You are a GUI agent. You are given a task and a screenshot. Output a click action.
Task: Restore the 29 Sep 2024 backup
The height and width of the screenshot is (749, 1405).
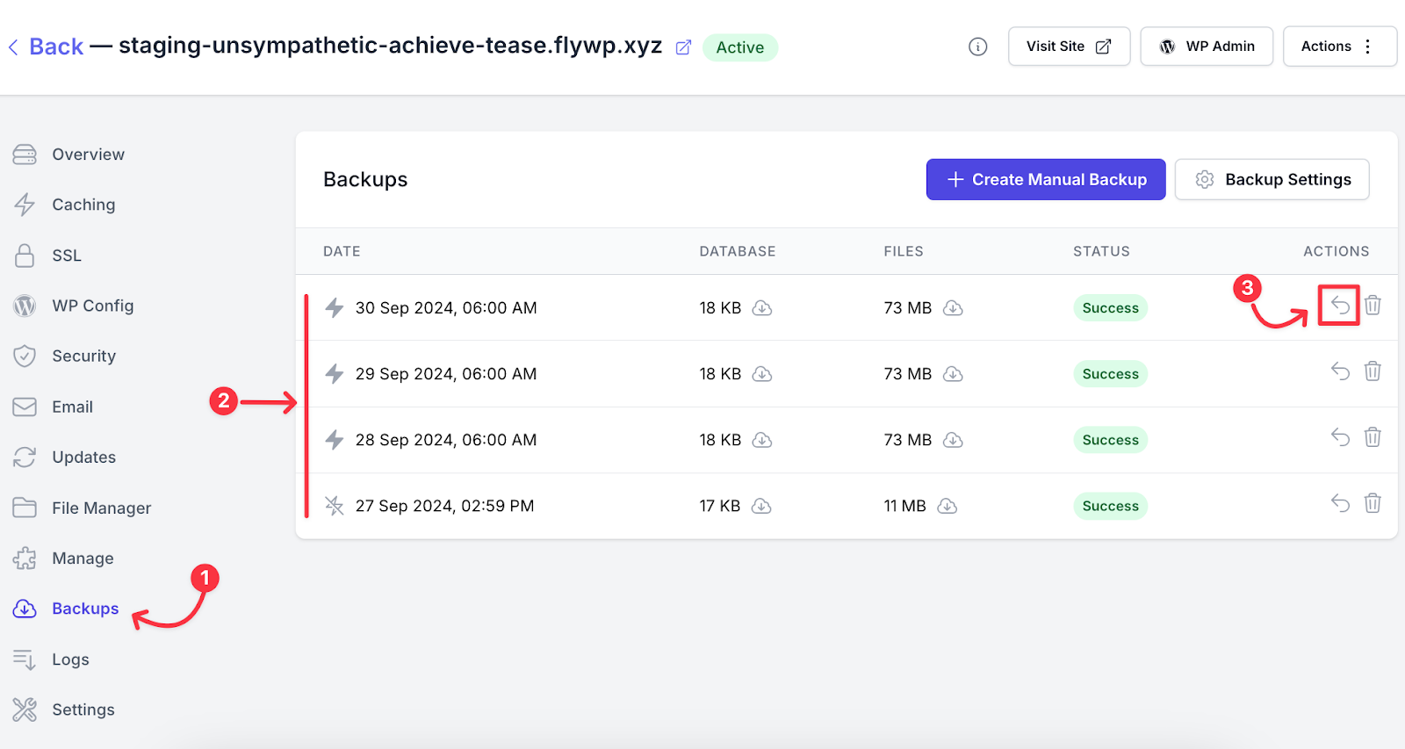point(1340,371)
